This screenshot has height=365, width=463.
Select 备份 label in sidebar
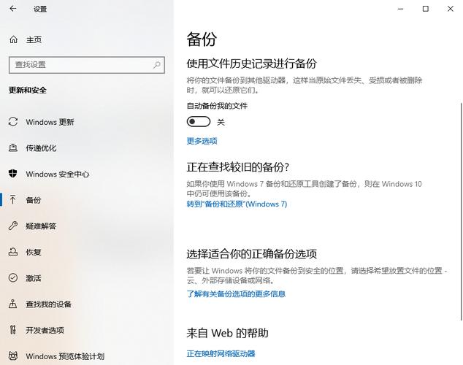click(x=34, y=200)
